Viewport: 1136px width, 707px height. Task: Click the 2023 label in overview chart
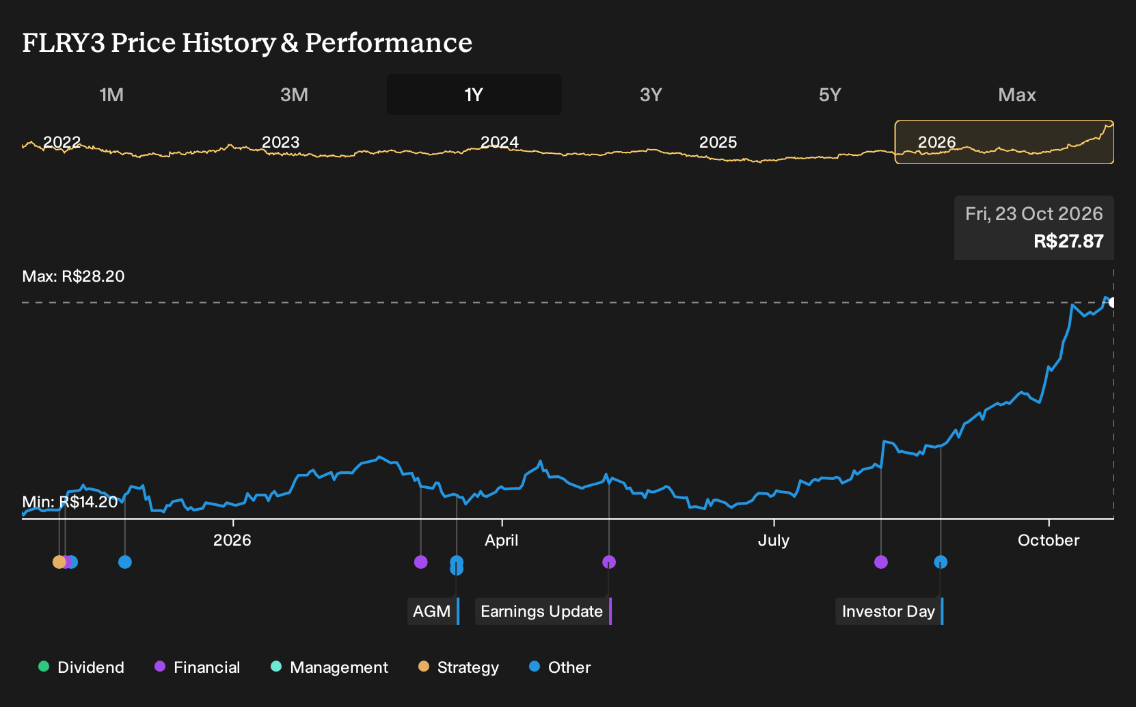click(x=280, y=142)
